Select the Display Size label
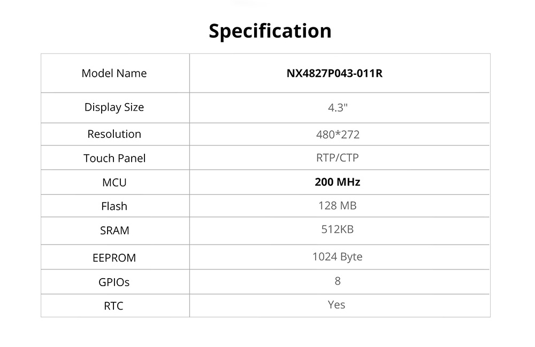535x347 pixels. (x=114, y=107)
